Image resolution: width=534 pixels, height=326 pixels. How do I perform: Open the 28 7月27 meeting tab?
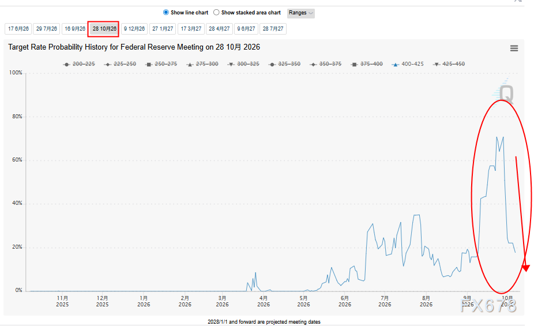273,29
